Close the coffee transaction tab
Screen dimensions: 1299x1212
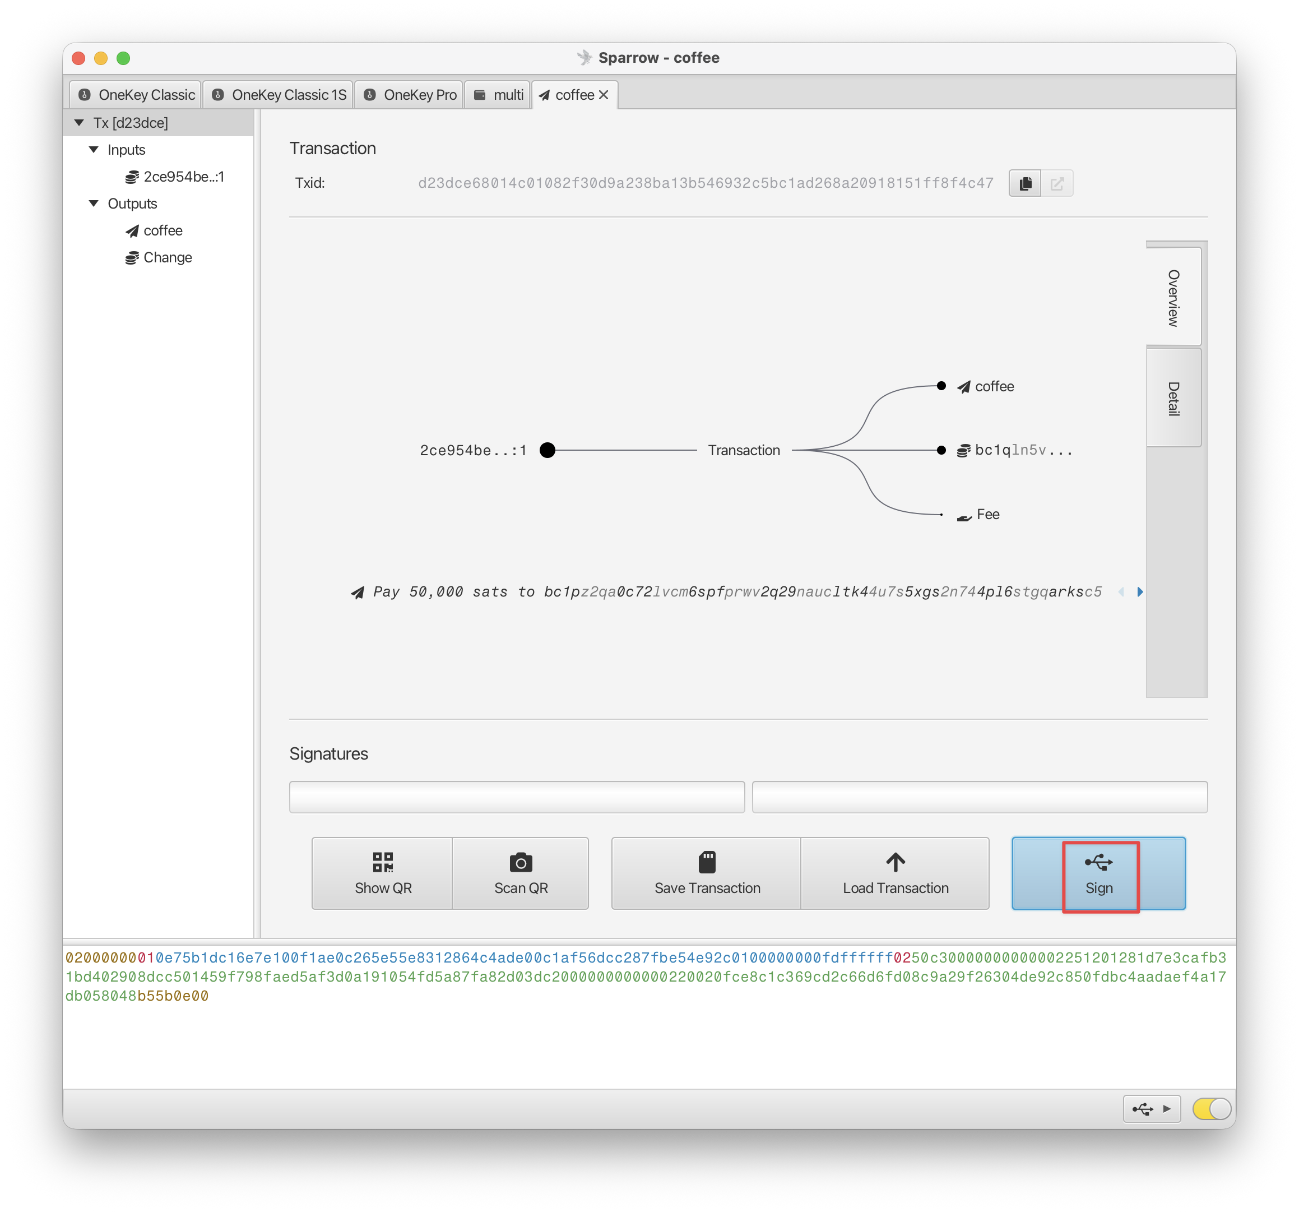[603, 95]
